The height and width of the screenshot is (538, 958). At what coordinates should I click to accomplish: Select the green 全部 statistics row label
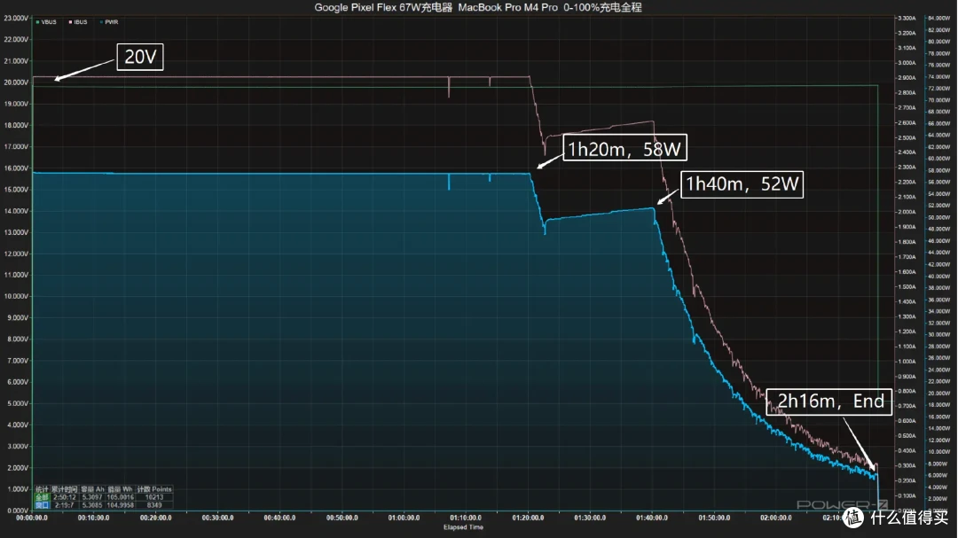pos(42,497)
